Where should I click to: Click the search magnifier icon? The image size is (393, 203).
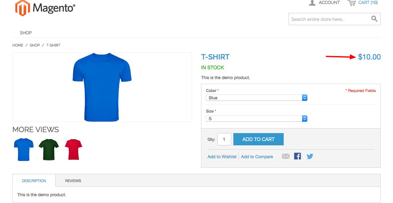coord(374,19)
